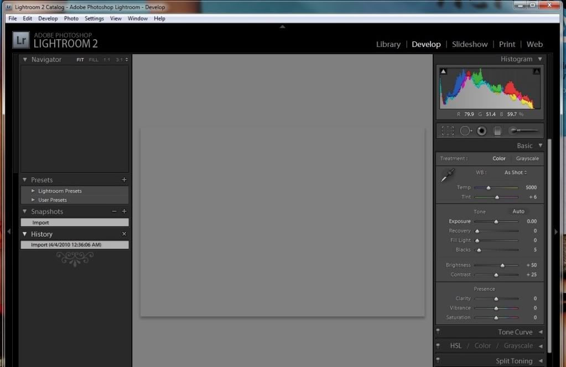This screenshot has height=367, width=566.
Task: Toggle the Tone Curve panel switch
Action: [438, 331]
